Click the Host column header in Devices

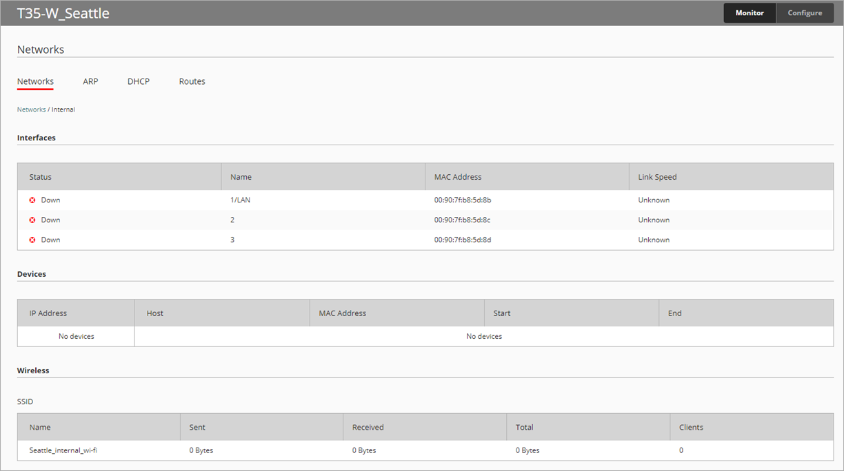coord(155,313)
